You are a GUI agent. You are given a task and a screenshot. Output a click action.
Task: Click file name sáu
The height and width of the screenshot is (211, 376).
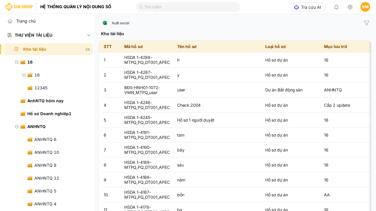tap(180, 165)
